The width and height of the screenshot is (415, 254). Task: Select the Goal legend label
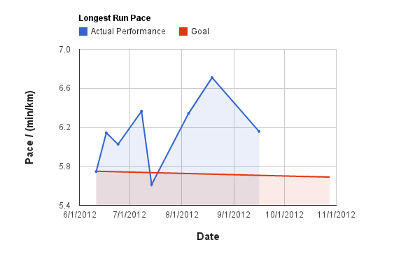200,31
